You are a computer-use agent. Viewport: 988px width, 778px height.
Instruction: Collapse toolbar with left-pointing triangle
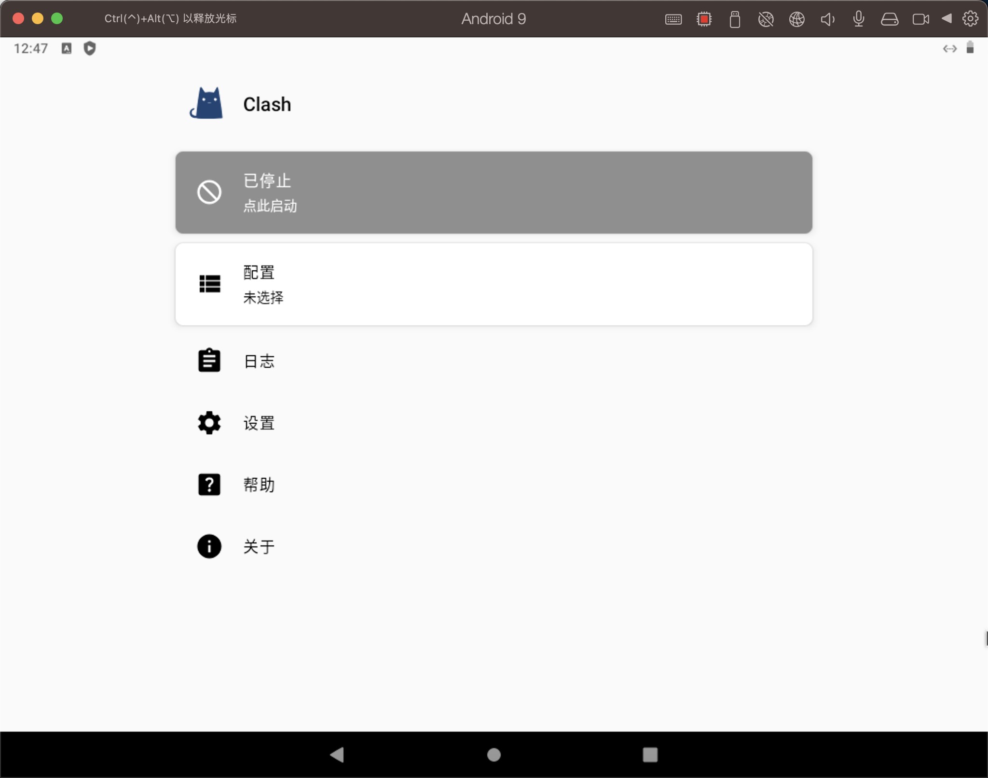coord(947,18)
